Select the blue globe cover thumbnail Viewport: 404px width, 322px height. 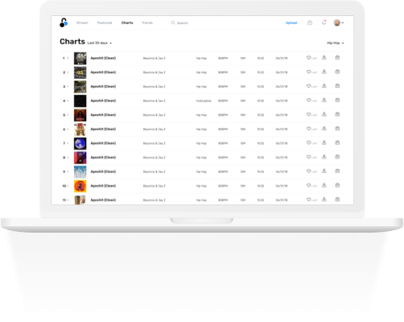coord(80,143)
